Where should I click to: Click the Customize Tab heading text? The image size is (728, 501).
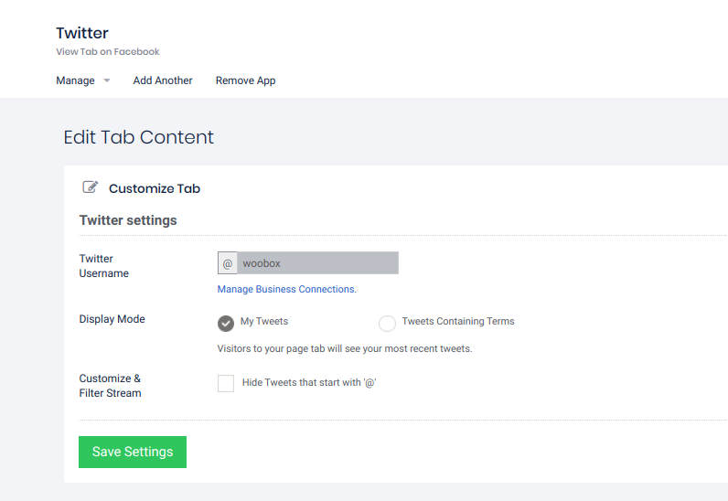pyautogui.click(x=155, y=188)
